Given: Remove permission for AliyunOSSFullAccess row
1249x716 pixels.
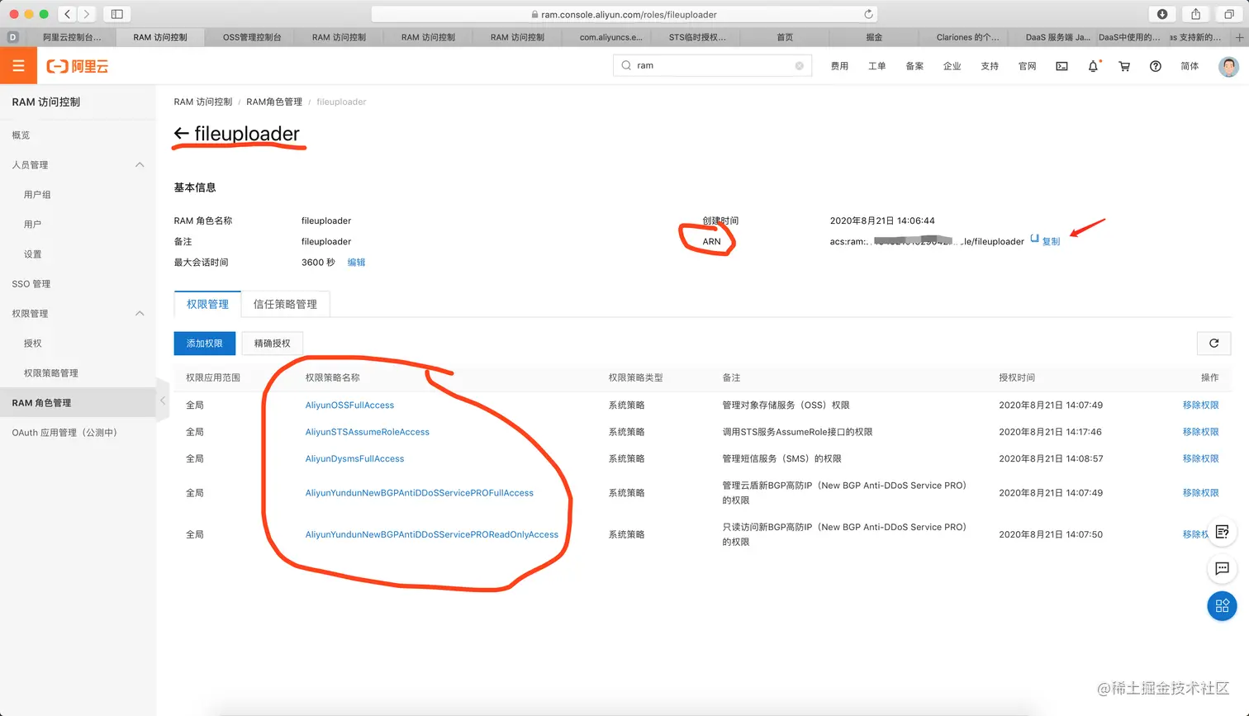Looking at the screenshot, I should [x=1200, y=405].
